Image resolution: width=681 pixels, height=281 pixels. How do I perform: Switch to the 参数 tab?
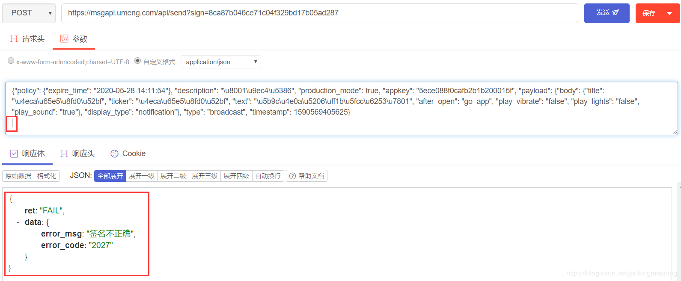pyautogui.click(x=74, y=39)
